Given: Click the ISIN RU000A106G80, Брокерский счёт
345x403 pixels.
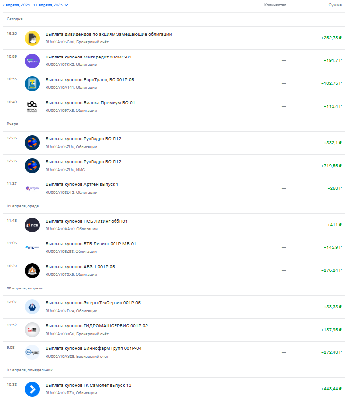Looking at the screenshot, I should 77,42.
